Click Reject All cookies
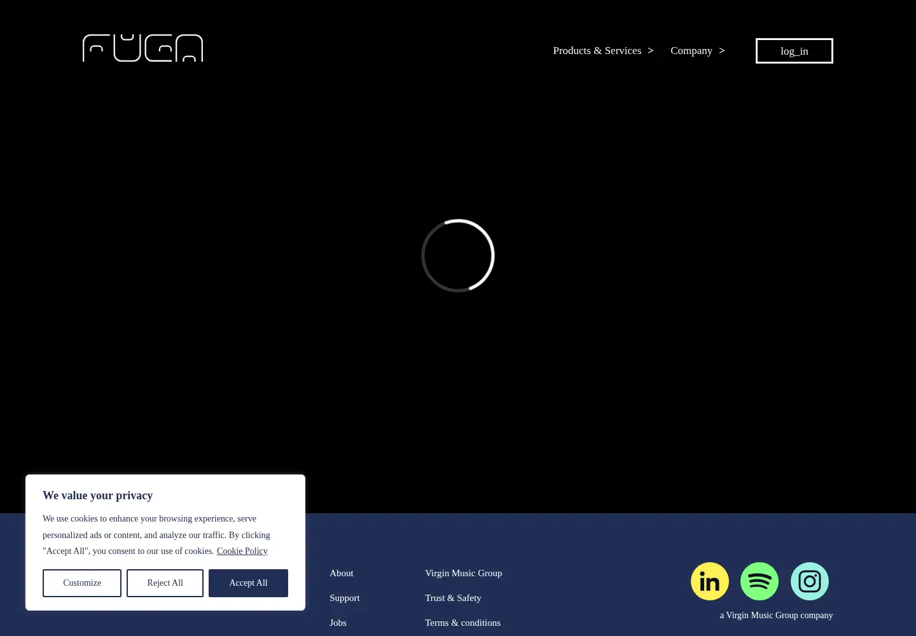This screenshot has width=916, height=636. 165,583
